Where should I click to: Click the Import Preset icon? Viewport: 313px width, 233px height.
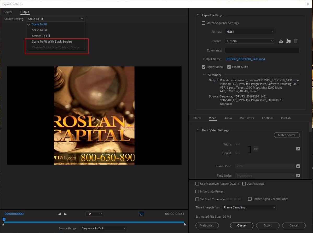(x=288, y=41)
